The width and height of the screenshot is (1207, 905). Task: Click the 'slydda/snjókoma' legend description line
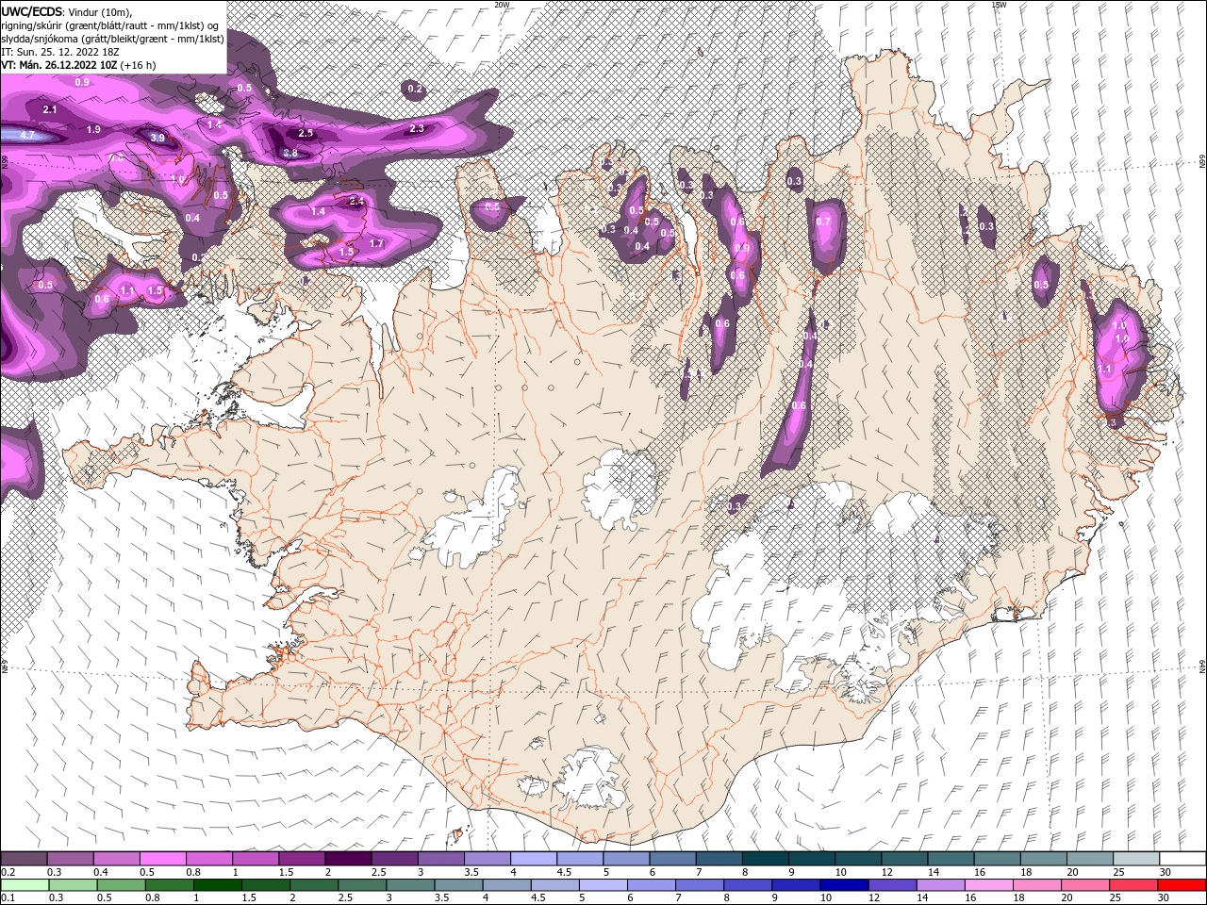tap(112, 38)
